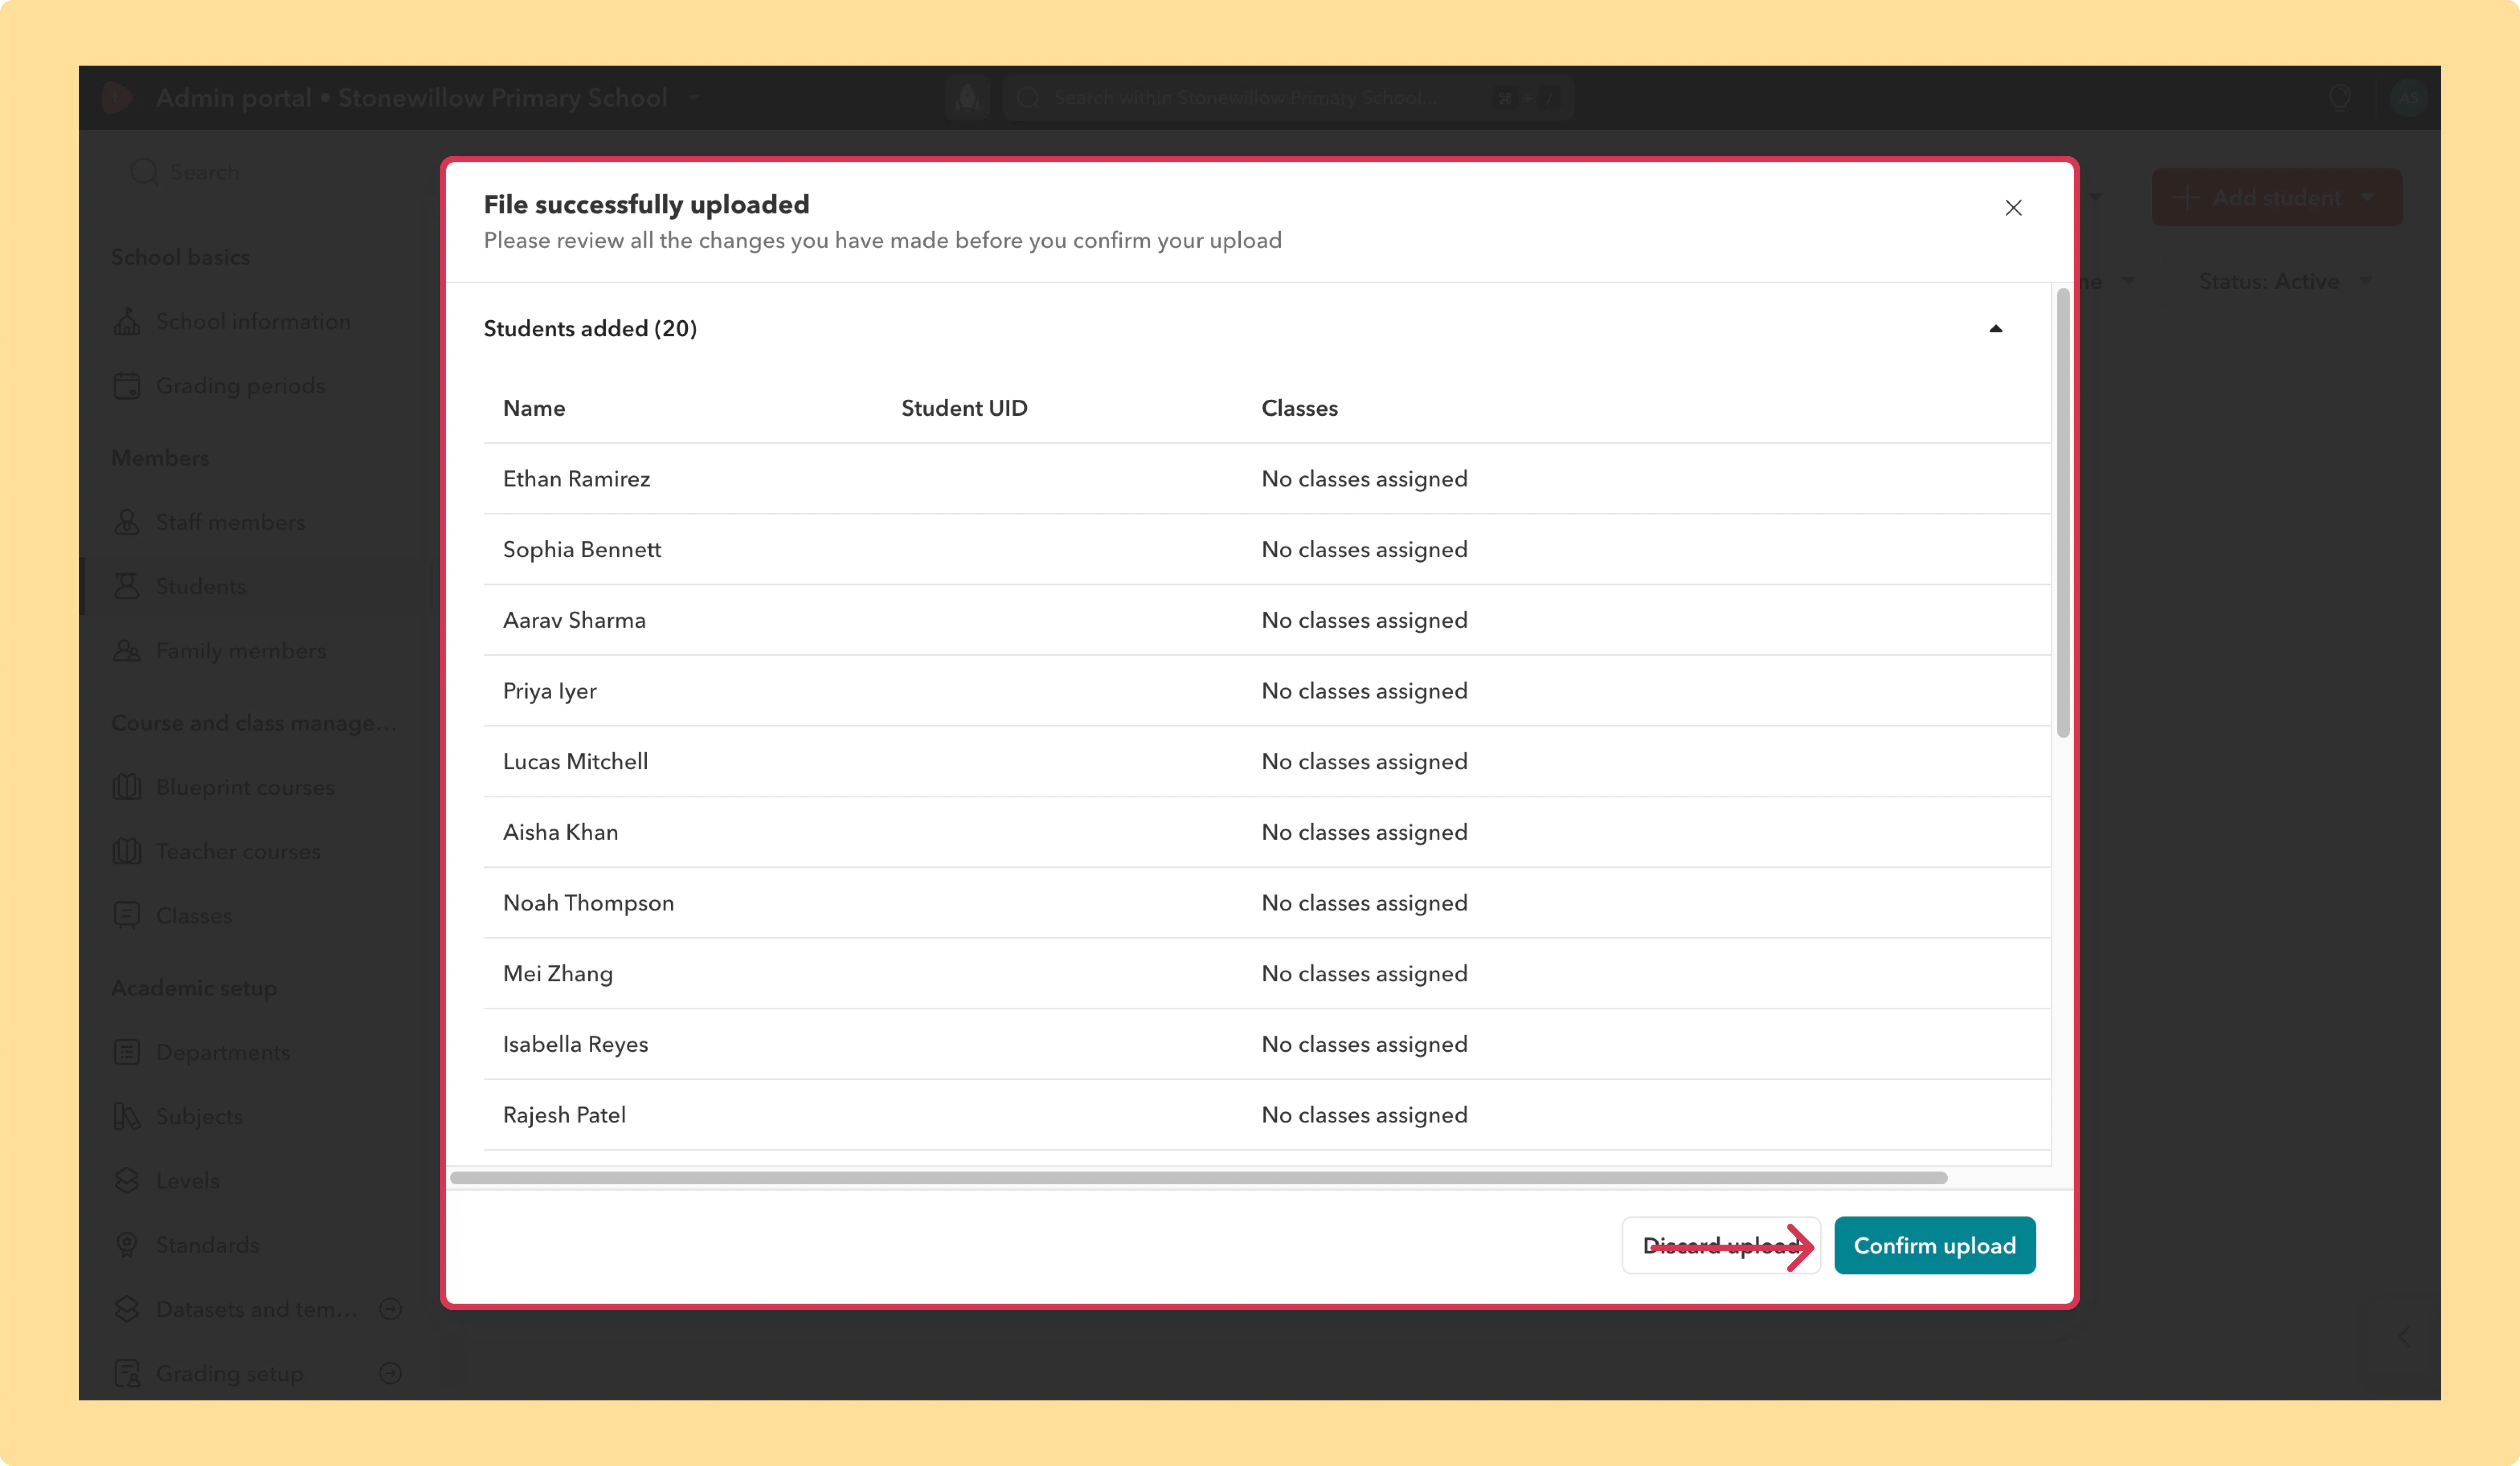
Task: Expand the Grading setup submenu arrow
Action: pyautogui.click(x=391, y=1373)
